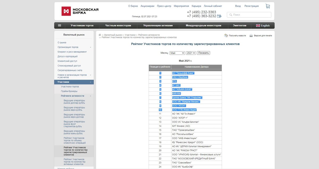Collapse Рейтинги активности sidebar group

90,96
